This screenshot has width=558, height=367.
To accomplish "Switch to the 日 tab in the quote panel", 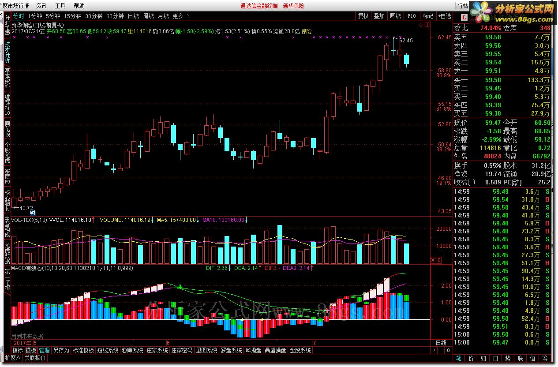I will point(496,358).
